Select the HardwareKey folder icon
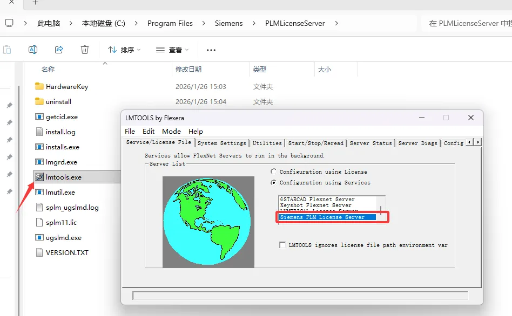The width and height of the screenshot is (512, 316). pyautogui.click(x=39, y=86)
